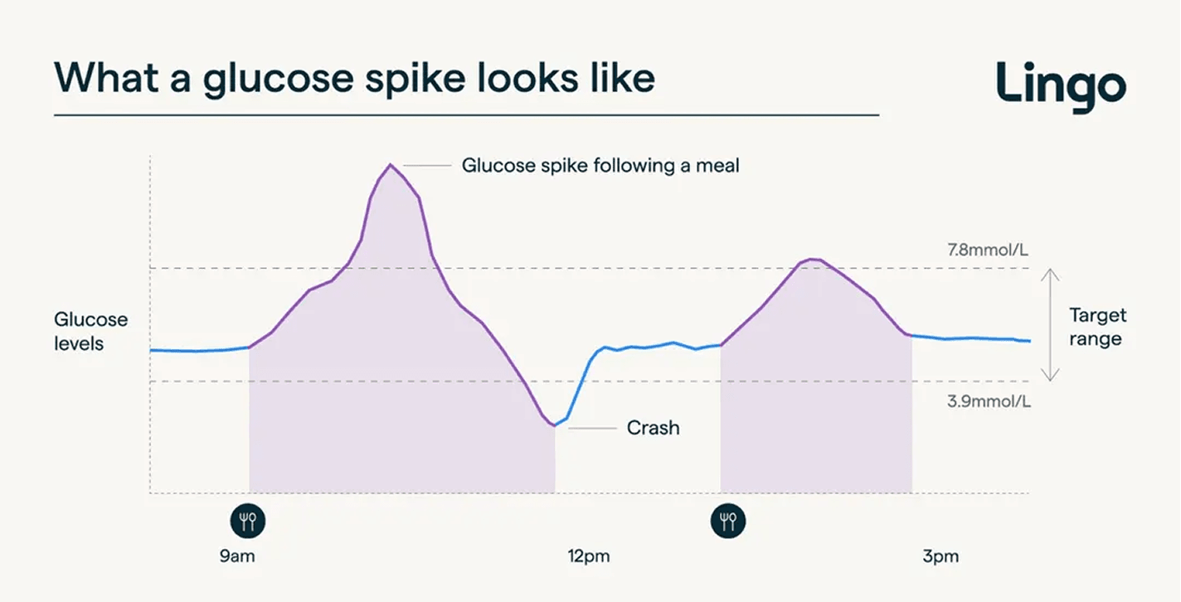
Task: Select the 'Target range' text
Action: click(1097, 327)
